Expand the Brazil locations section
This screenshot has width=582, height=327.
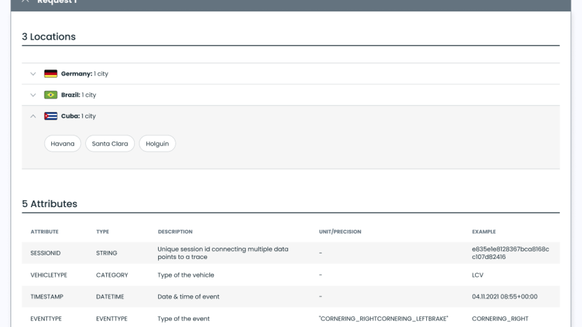[33, 94]
